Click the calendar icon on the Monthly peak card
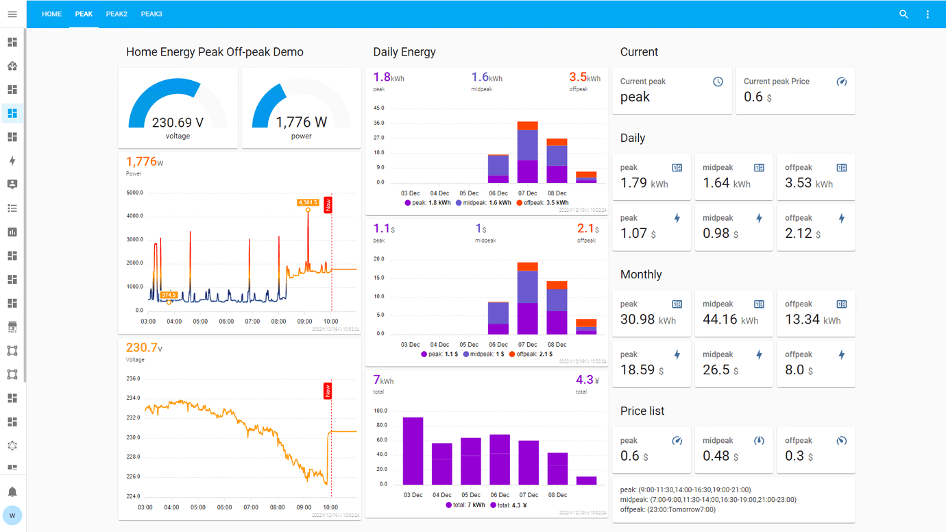 (677, 304)
